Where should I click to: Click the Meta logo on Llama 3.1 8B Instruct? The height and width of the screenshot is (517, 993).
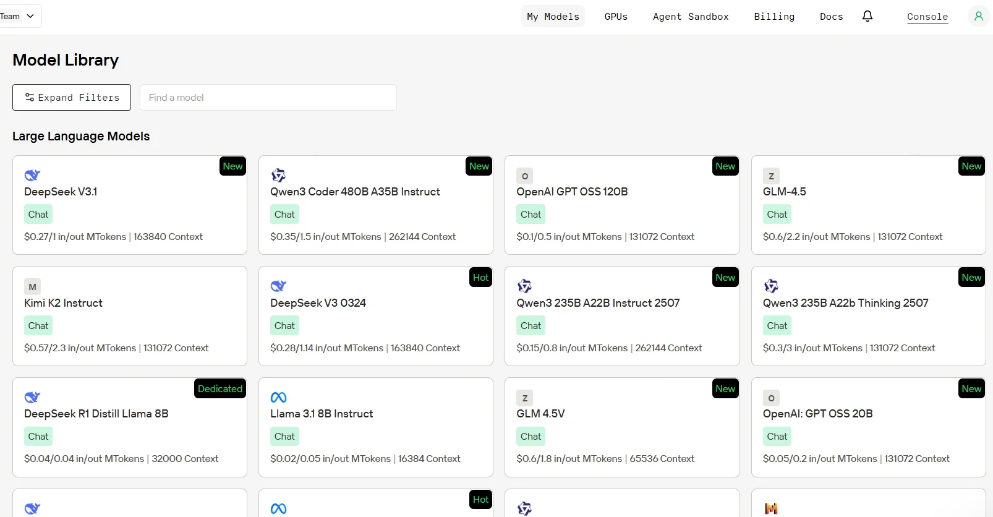coord(278,397)
